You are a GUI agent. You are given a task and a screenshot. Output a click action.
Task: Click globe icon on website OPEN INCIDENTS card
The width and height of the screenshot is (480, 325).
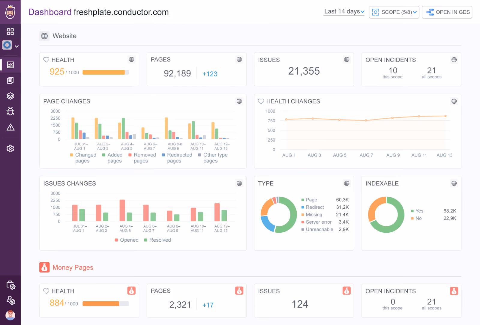click(454, 60)
